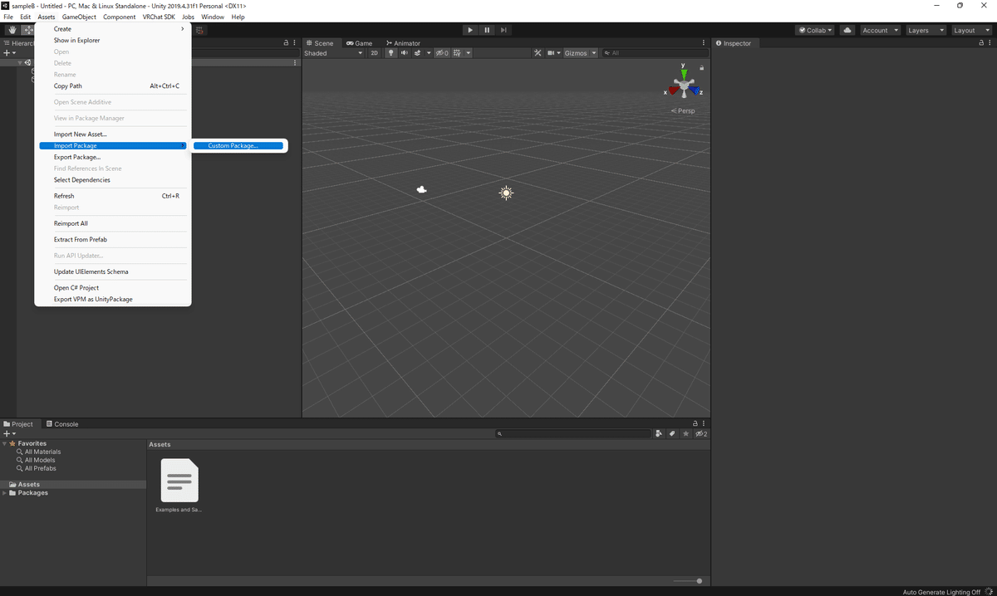Toggle Hierarchy panel lock icon
997x596 pixels.
[287, 43]
